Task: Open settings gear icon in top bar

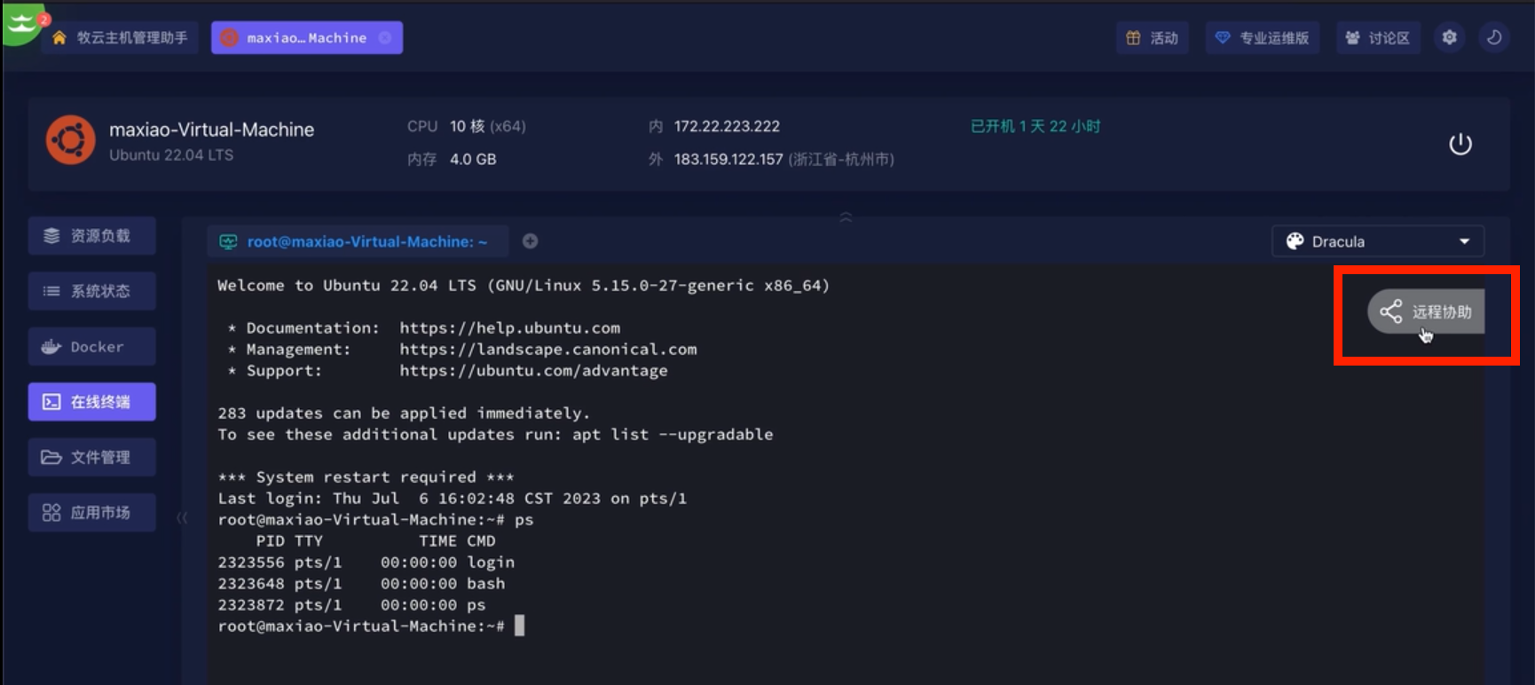Action: pos(1449,37)
